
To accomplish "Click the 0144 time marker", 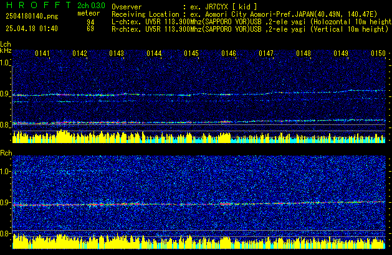I will click(154, 53).
